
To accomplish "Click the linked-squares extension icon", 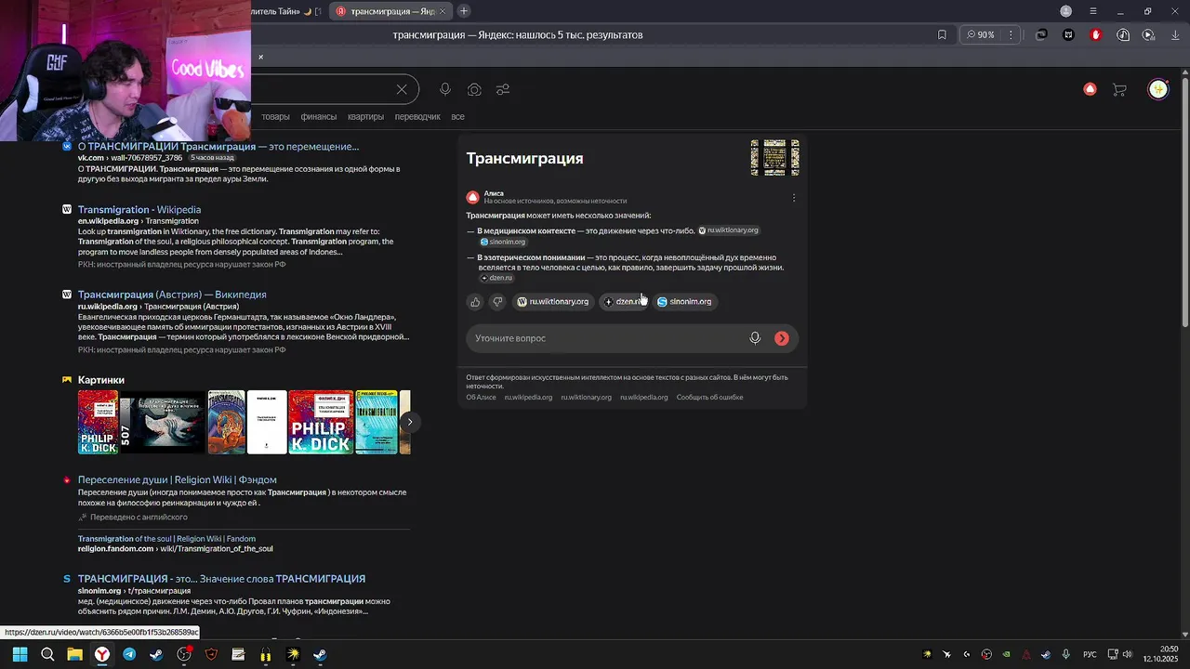I will [1041, 34].
